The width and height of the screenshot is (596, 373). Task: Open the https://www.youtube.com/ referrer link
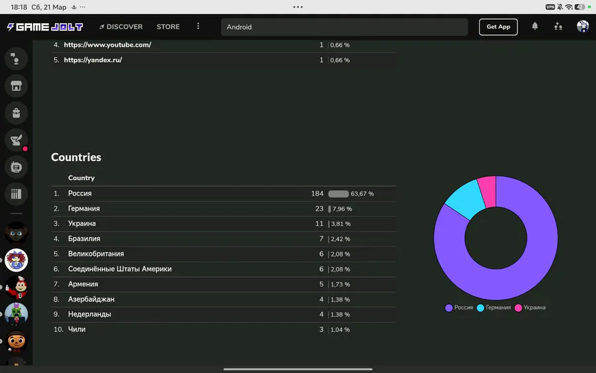coord(107,44)
